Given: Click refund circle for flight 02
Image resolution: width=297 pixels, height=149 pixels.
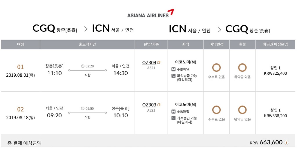Looking at the screenshot, I should 242,110.
